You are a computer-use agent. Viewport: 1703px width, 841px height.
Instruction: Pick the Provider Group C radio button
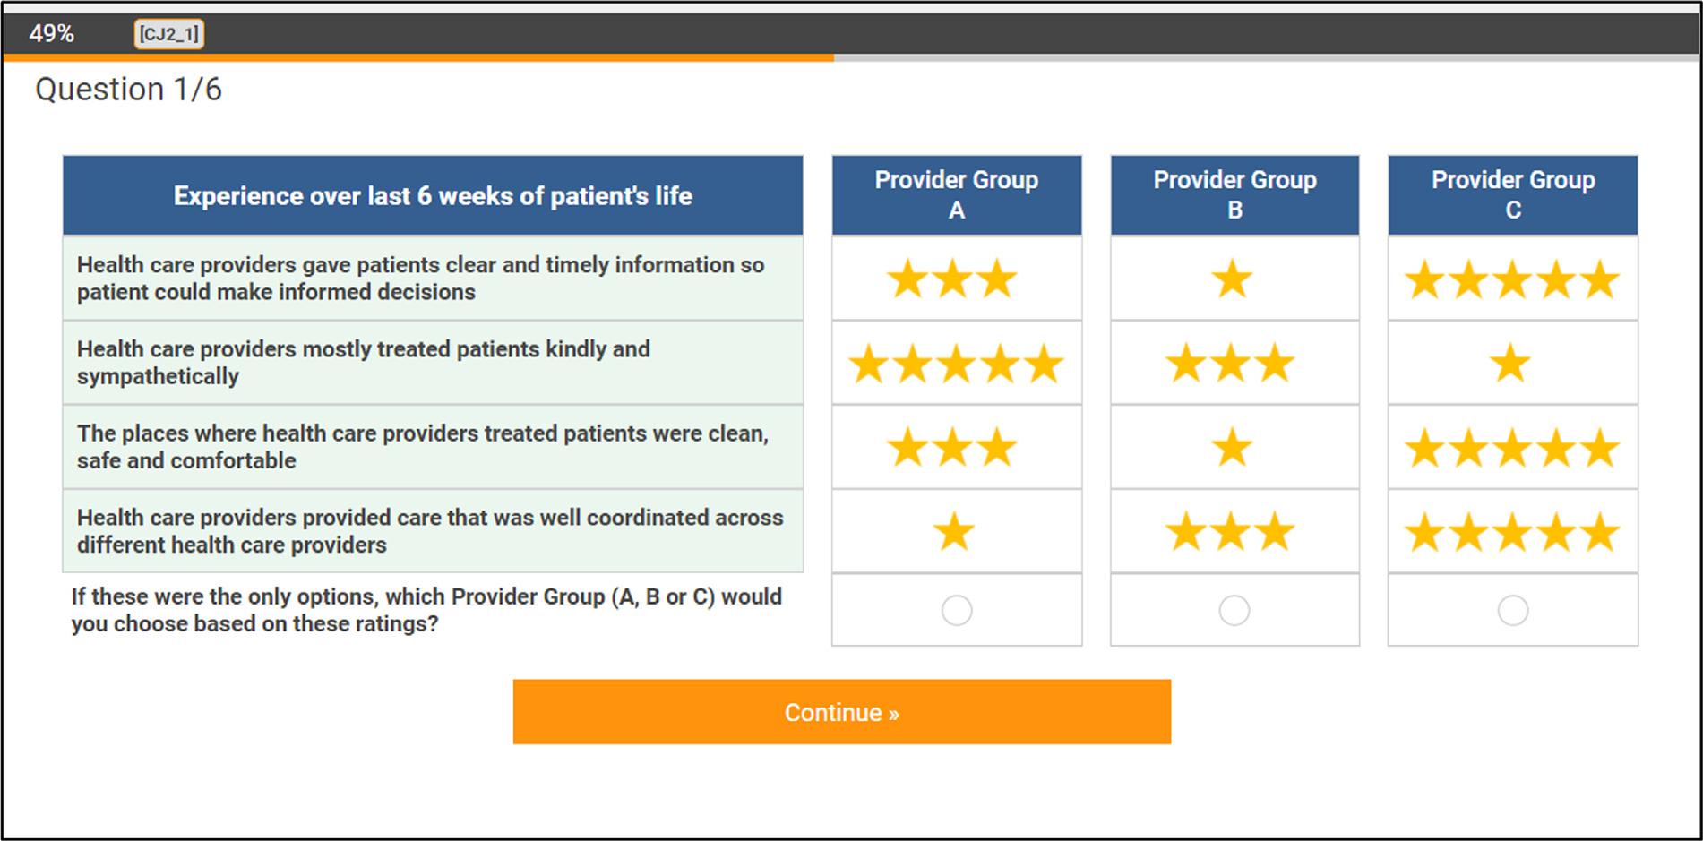[x=1512, y=611]
